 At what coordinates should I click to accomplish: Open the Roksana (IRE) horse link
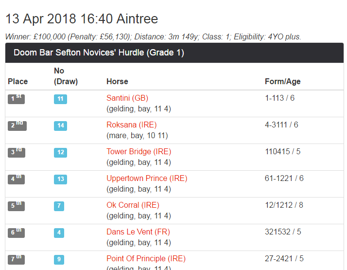131,125
